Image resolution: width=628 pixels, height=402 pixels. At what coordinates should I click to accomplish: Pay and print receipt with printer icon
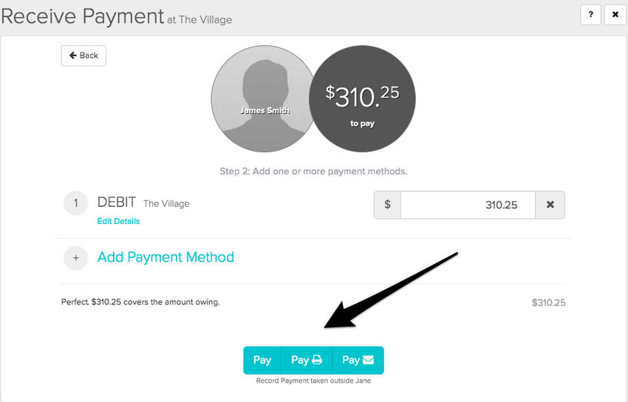pyautogui.click(x=307, y=361)
